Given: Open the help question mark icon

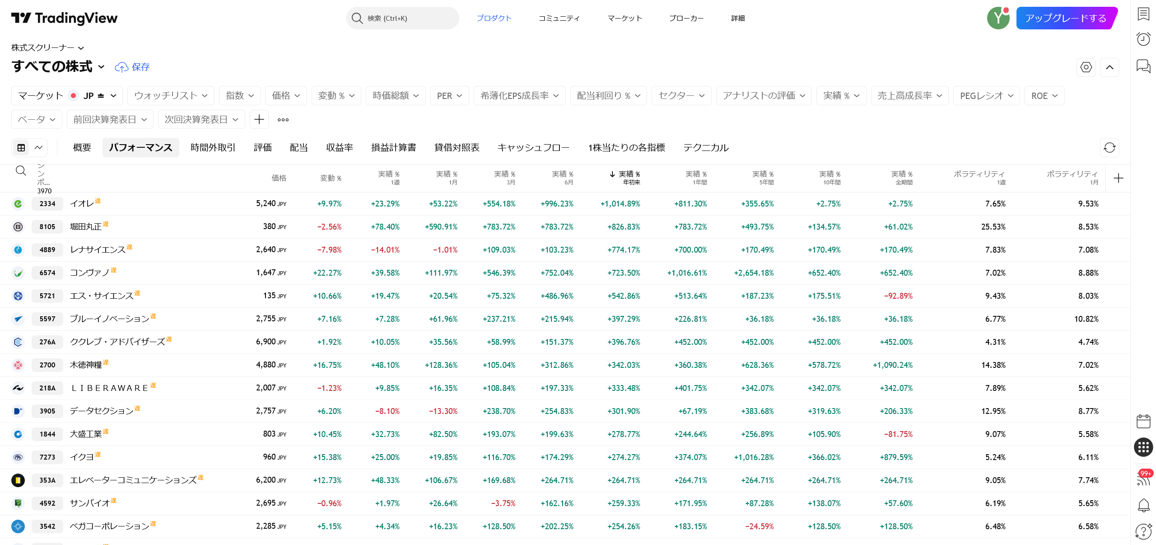Looking at the screenshot, I should [1143, 531].
